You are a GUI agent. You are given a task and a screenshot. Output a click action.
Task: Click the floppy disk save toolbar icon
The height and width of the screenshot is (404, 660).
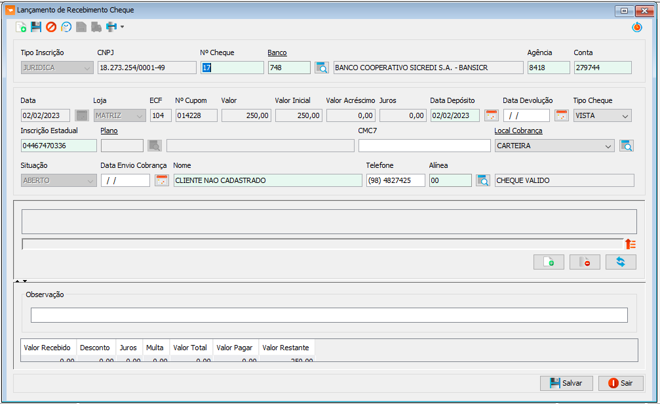click(36, 27)
